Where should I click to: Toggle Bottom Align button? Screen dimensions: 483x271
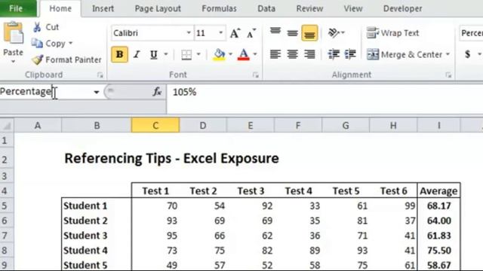(309, 33)
